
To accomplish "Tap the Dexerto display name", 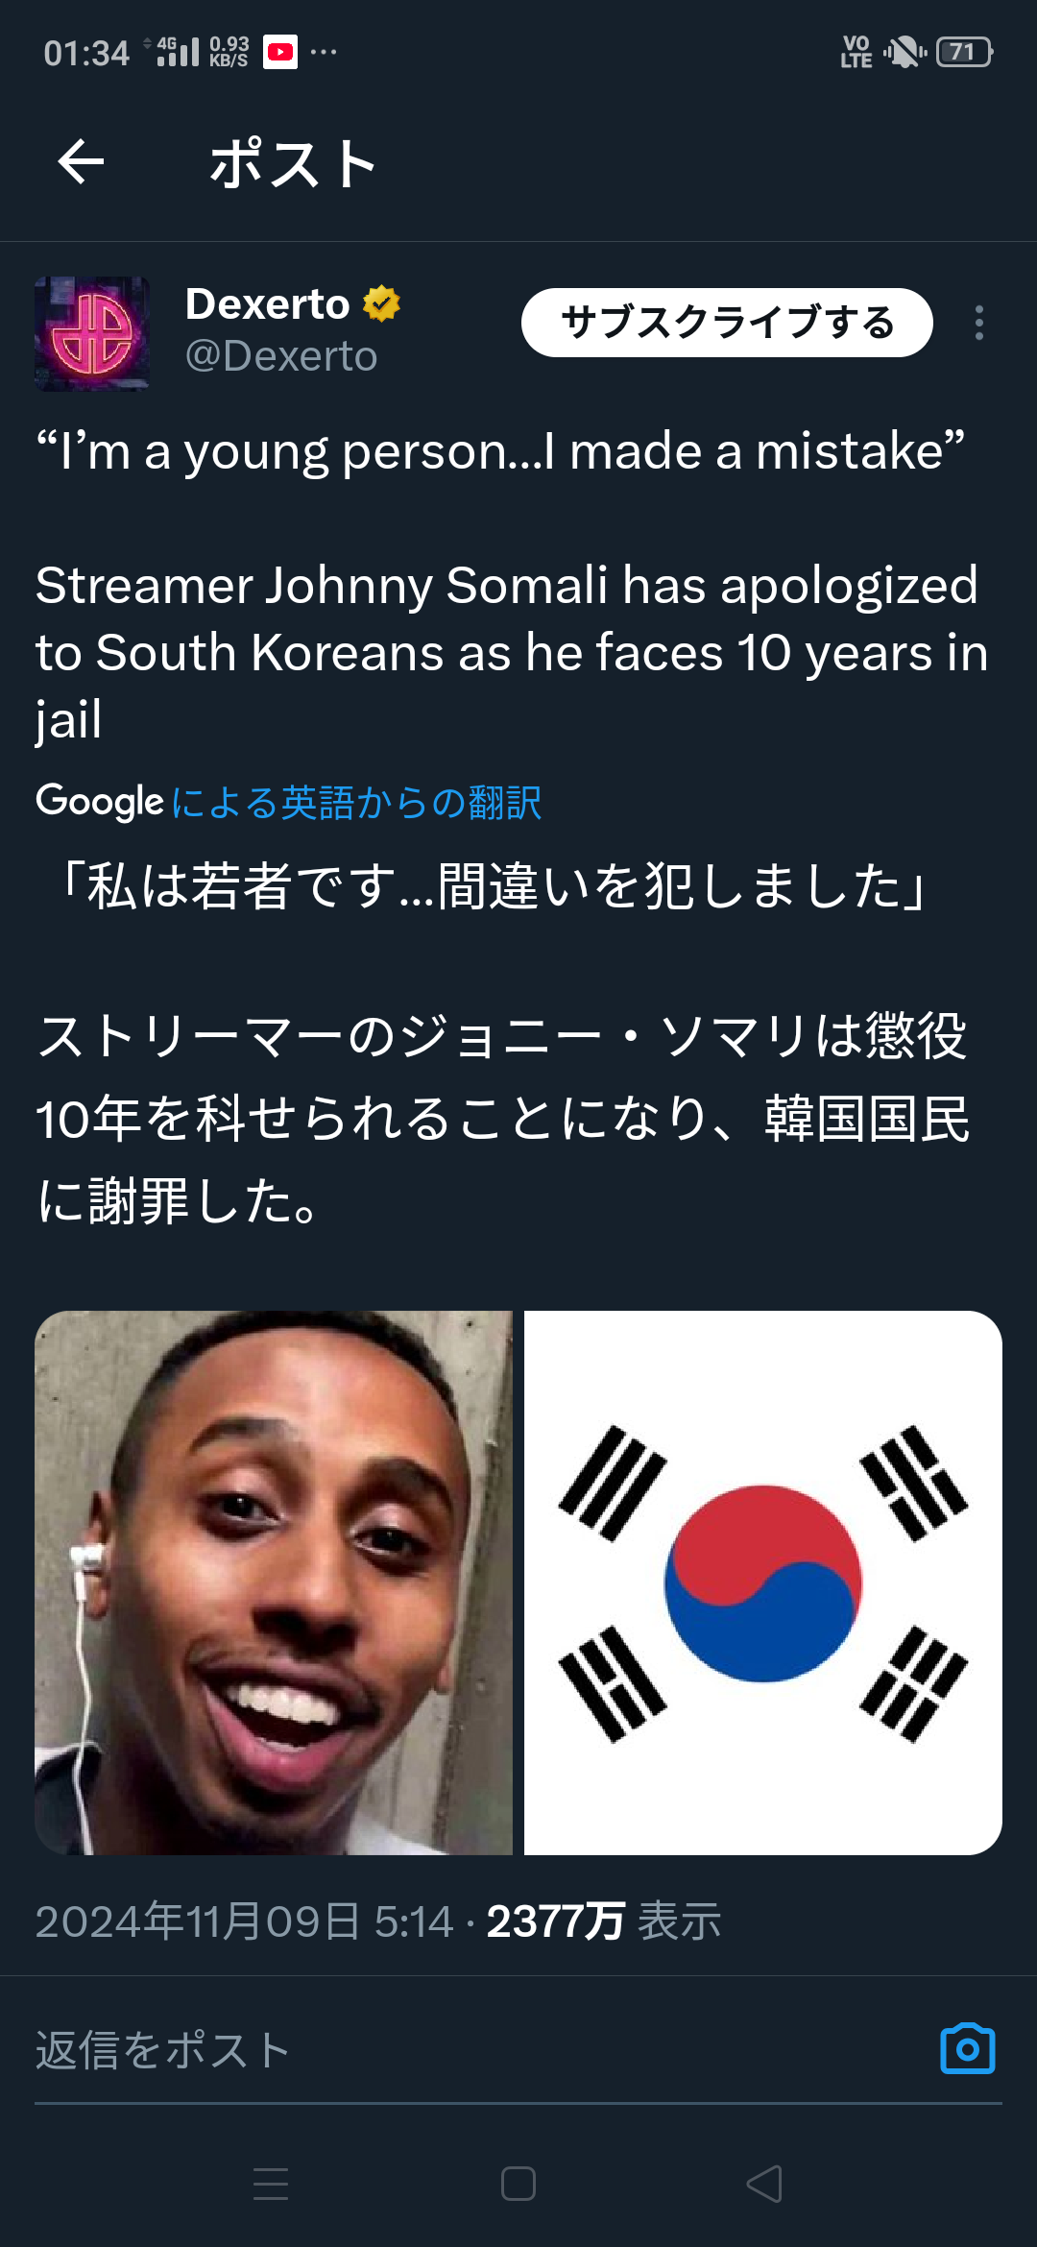I will coord(267,304).
